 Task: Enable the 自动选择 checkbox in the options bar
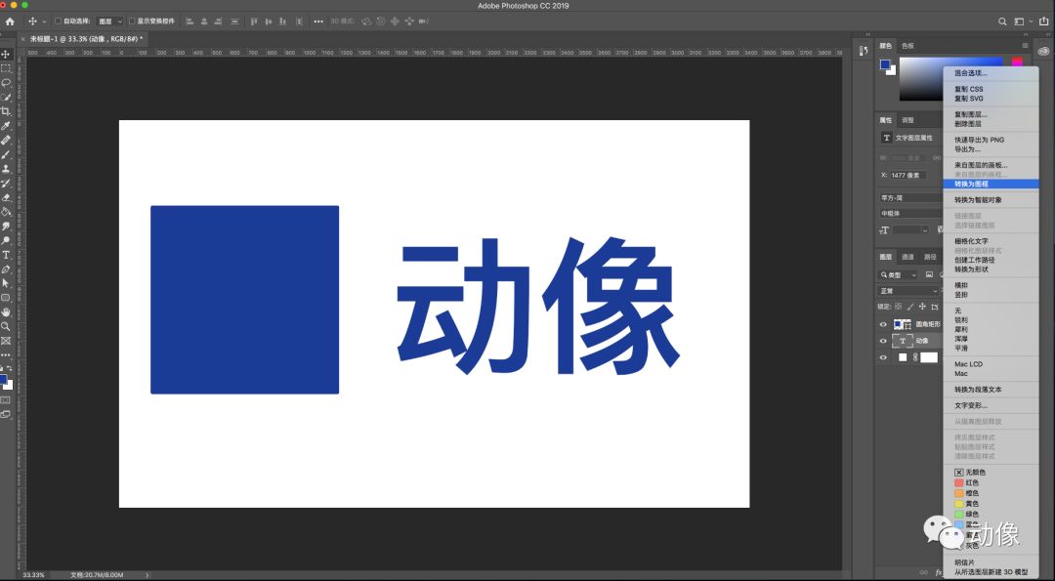pyautogui.click(x=57, y=21)
